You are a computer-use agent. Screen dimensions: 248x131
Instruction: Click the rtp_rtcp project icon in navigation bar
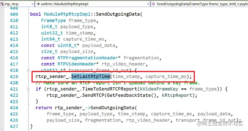point(2,4)
